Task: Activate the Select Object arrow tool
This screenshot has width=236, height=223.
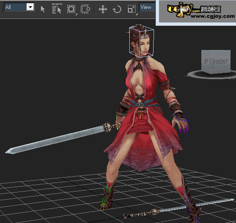Action: [x=43, y=9]
